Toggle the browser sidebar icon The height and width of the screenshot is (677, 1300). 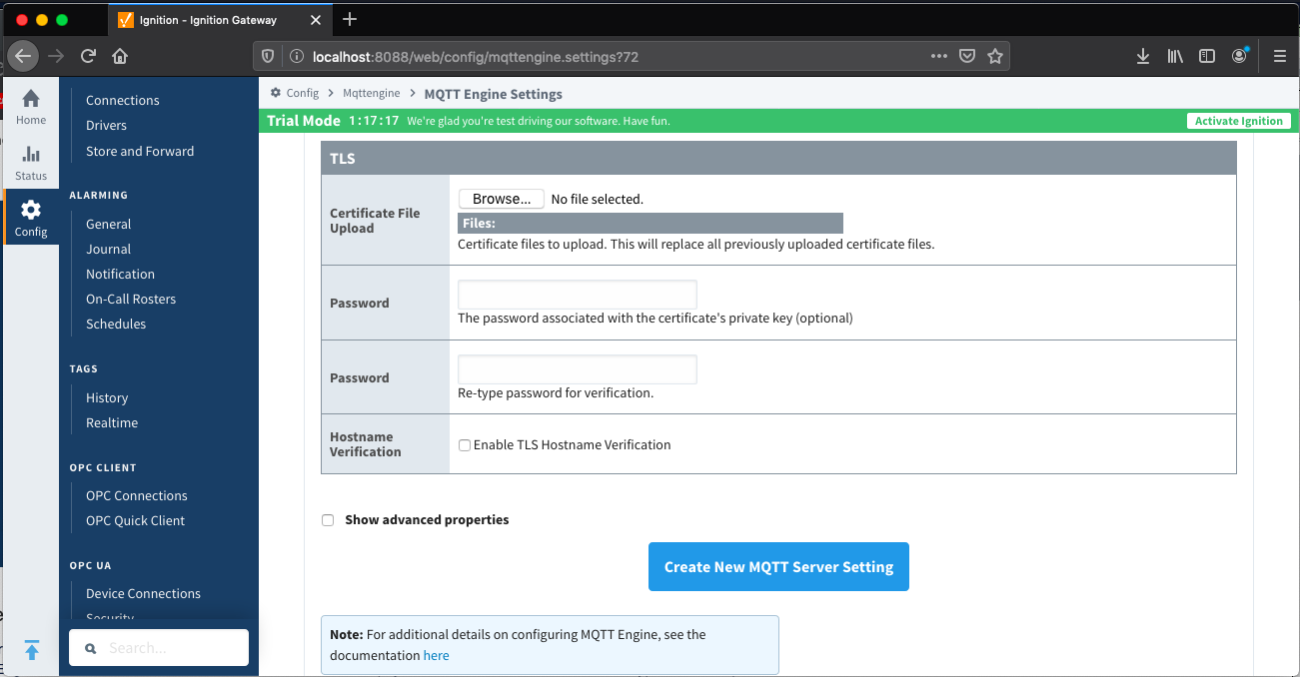(x=1207, y=57)
